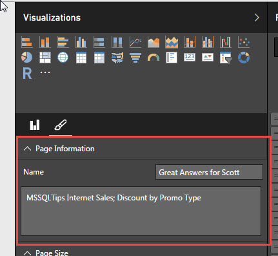278x256 pixels.
Task: Select the treemap visual
Action: [x=45, y=58]
